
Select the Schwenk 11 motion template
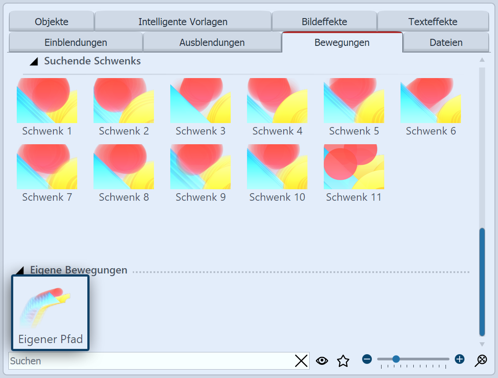point(354,167)
